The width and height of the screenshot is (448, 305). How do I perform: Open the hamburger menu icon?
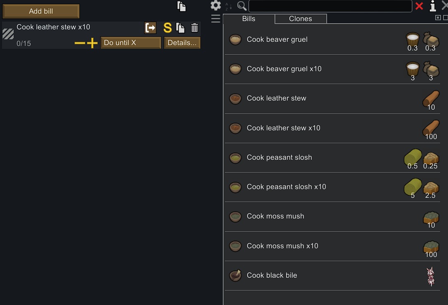[216, 19]
